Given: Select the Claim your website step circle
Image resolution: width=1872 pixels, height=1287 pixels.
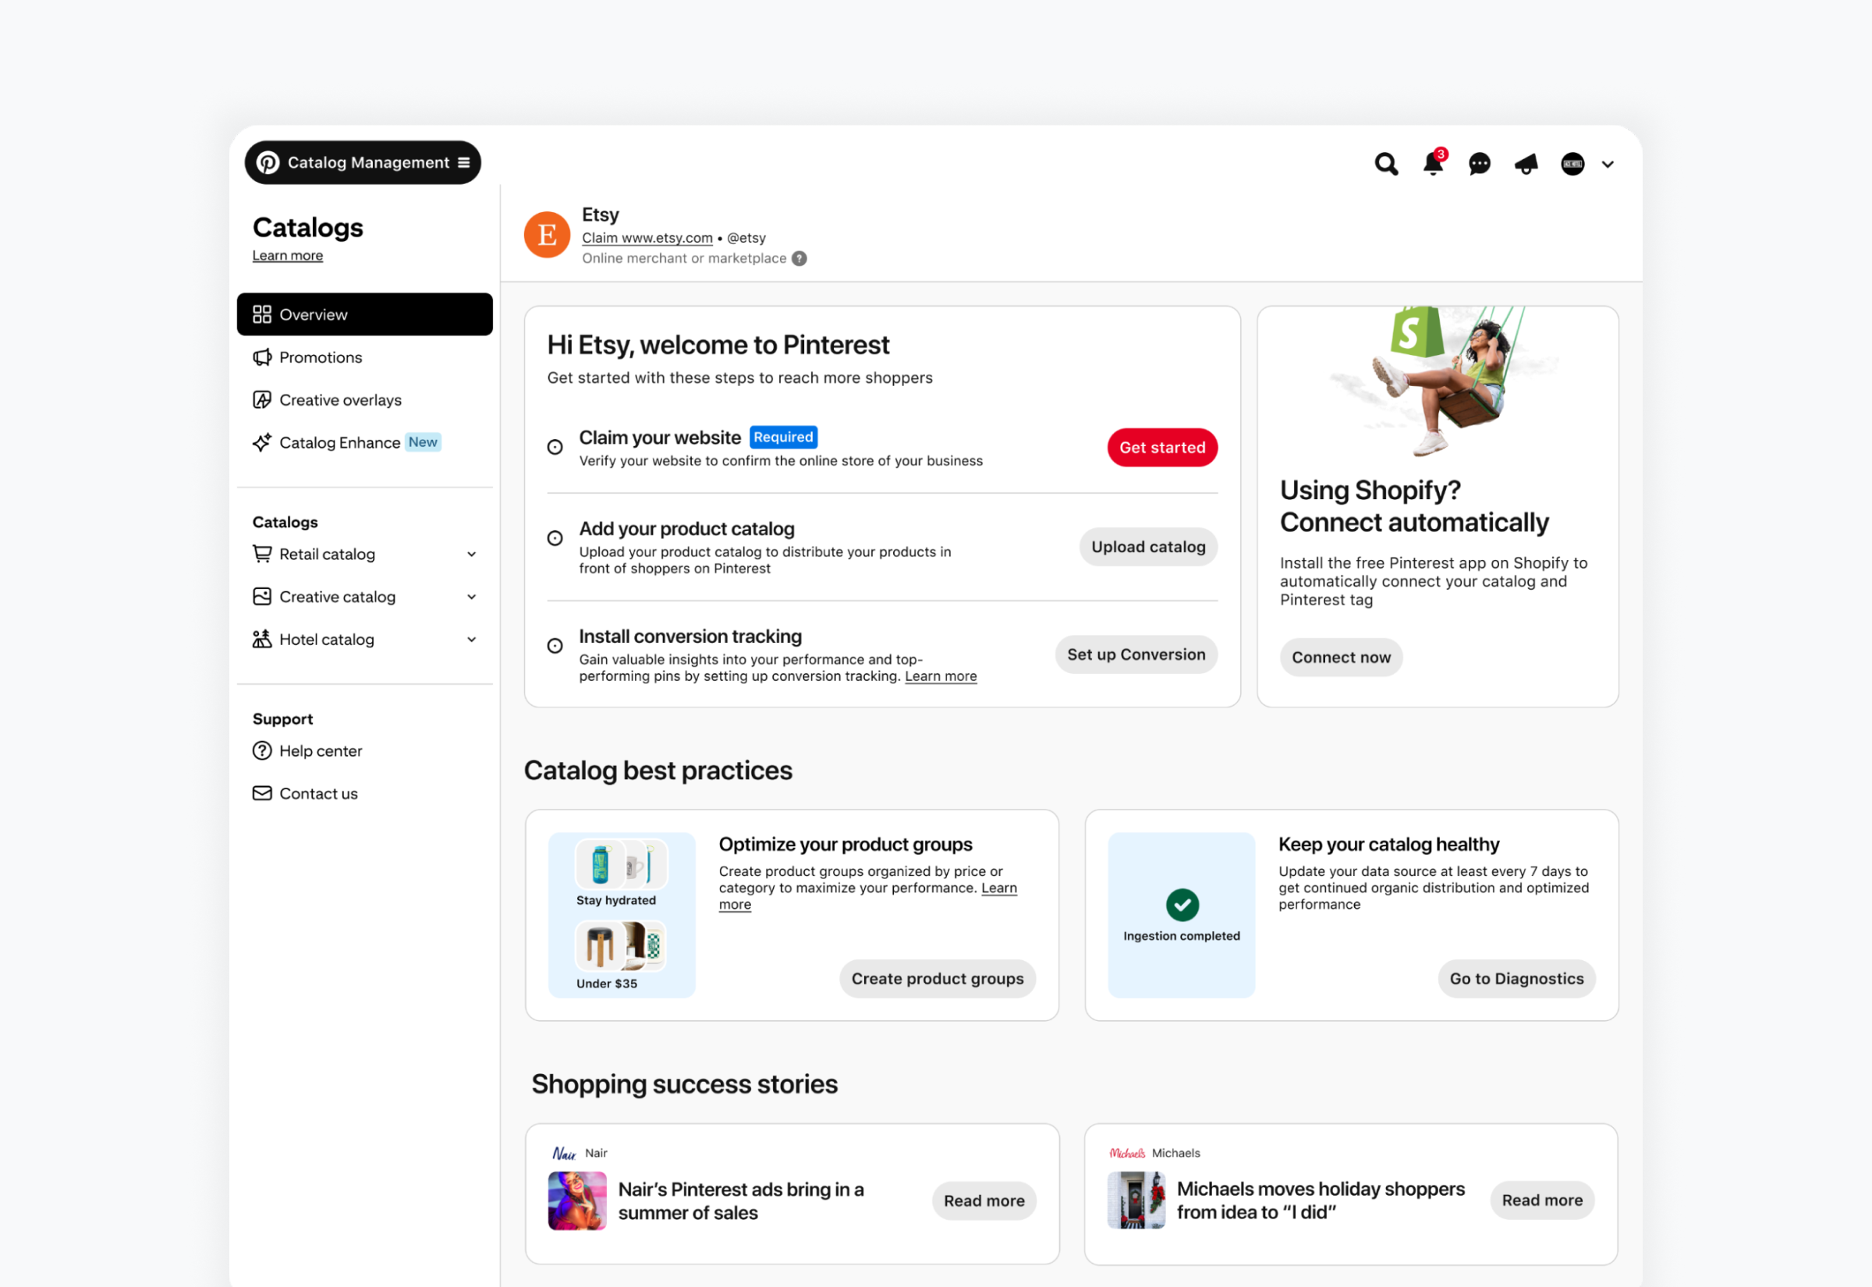Looking at the screenshot, I should point(555,448).
